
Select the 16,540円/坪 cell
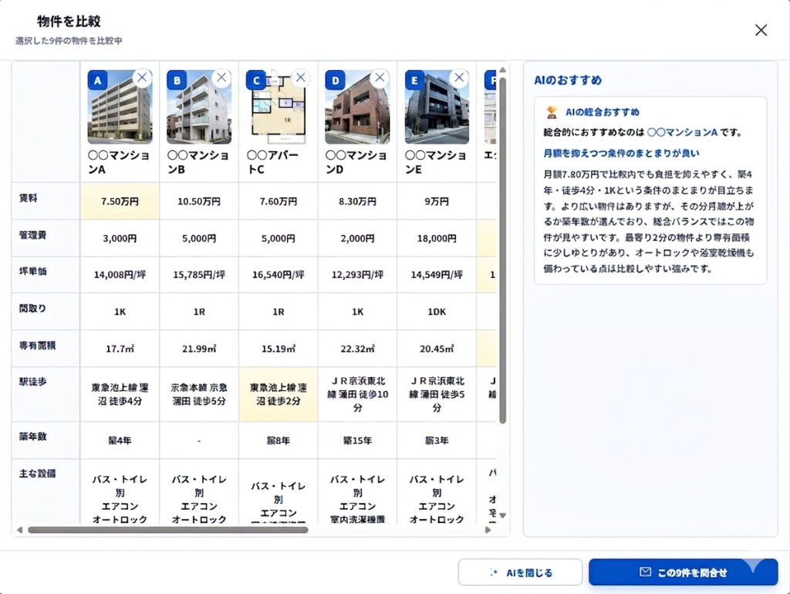[278, 275]
